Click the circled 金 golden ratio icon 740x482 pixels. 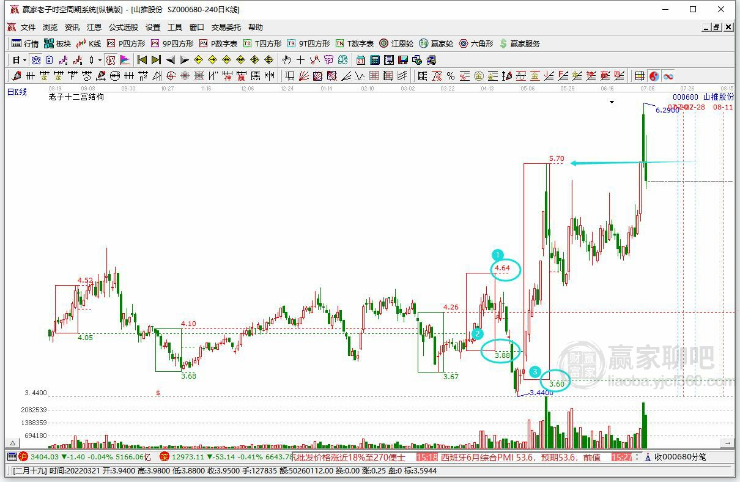click(x=479, y=76)
